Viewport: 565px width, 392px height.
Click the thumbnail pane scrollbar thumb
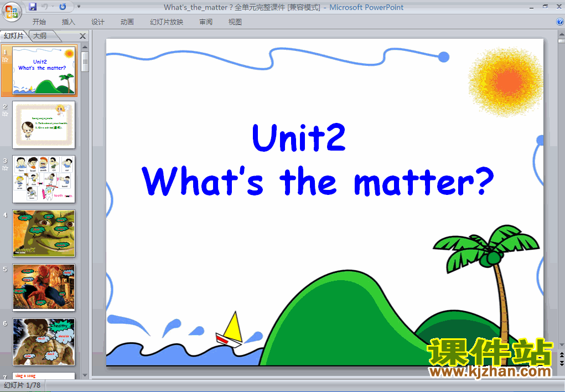[85, 61]
